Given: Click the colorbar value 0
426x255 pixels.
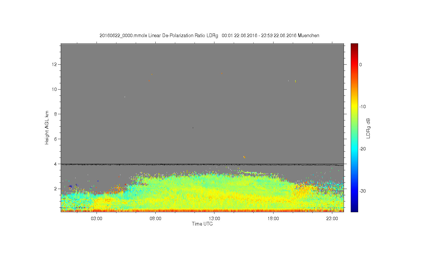Looking at the screenshot, I should [361, 65].
